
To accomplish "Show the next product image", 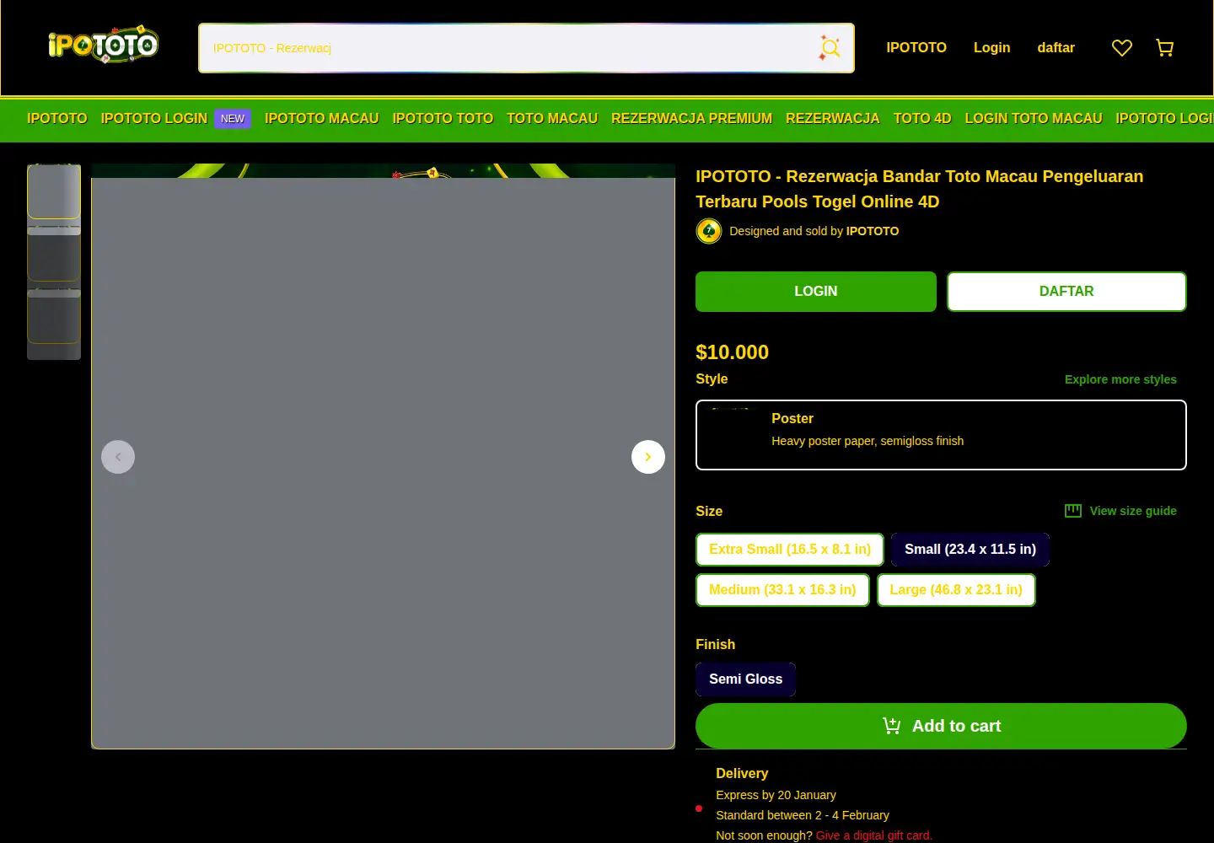I will tap(648, 457).
